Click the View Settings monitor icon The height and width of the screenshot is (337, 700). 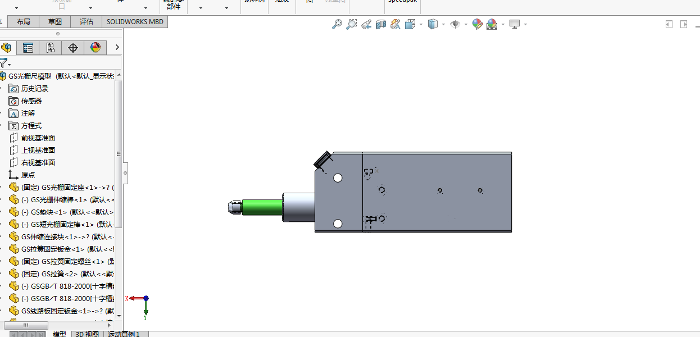[515, 24]
